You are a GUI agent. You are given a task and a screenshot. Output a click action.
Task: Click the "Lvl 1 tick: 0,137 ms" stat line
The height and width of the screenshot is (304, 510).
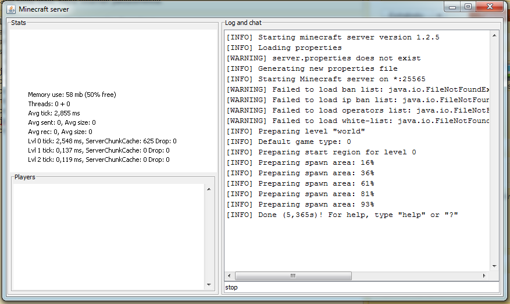point(98,150)
